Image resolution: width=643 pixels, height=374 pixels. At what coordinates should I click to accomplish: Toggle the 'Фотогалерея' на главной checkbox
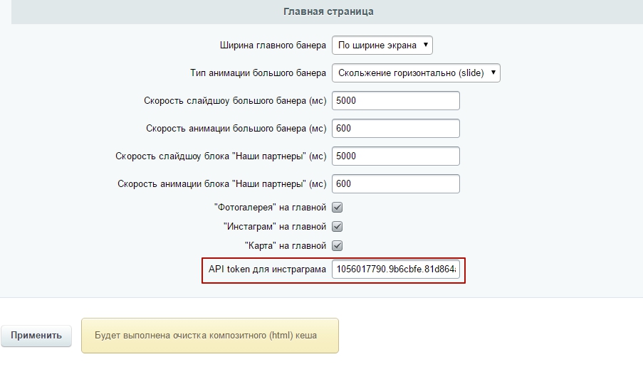coord(338,208)
